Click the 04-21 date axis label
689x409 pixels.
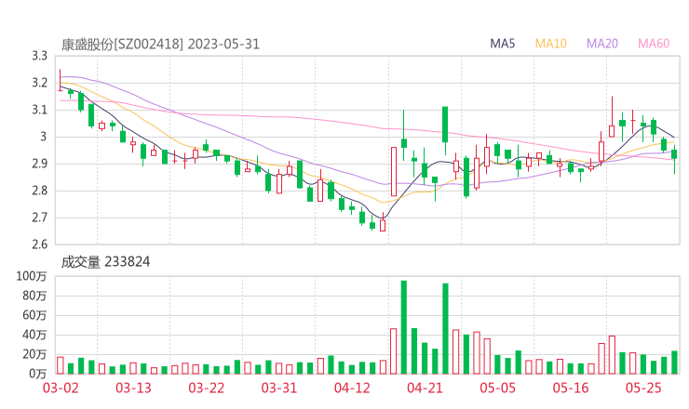[425, 388]
